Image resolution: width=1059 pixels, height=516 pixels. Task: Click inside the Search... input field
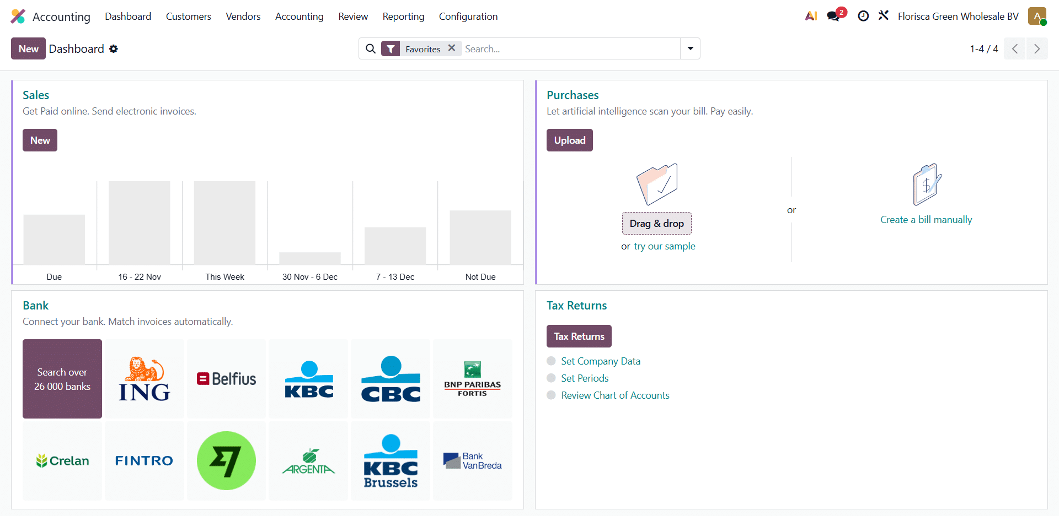[x=571, y=48]
